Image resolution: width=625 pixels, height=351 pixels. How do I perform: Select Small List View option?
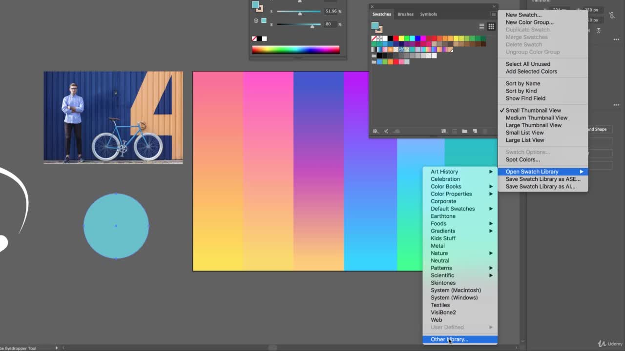click(524, 133)
